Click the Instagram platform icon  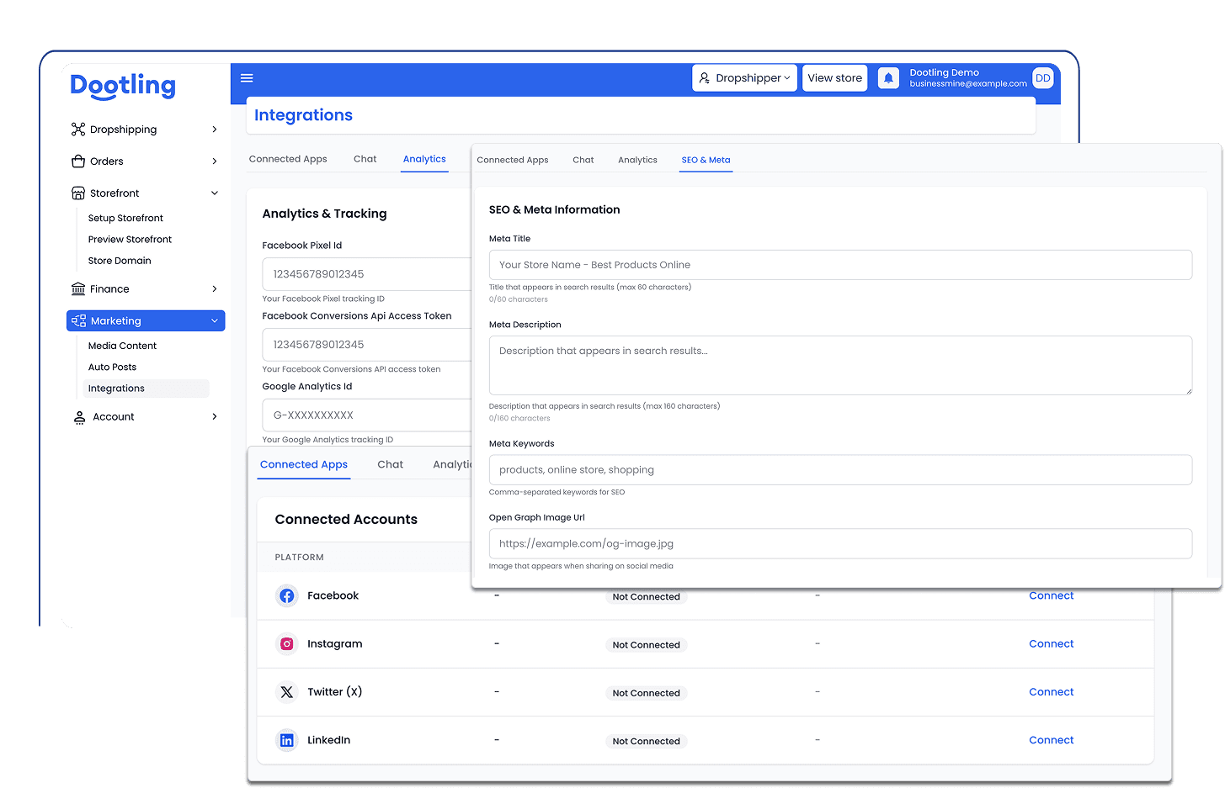(287, 644)
